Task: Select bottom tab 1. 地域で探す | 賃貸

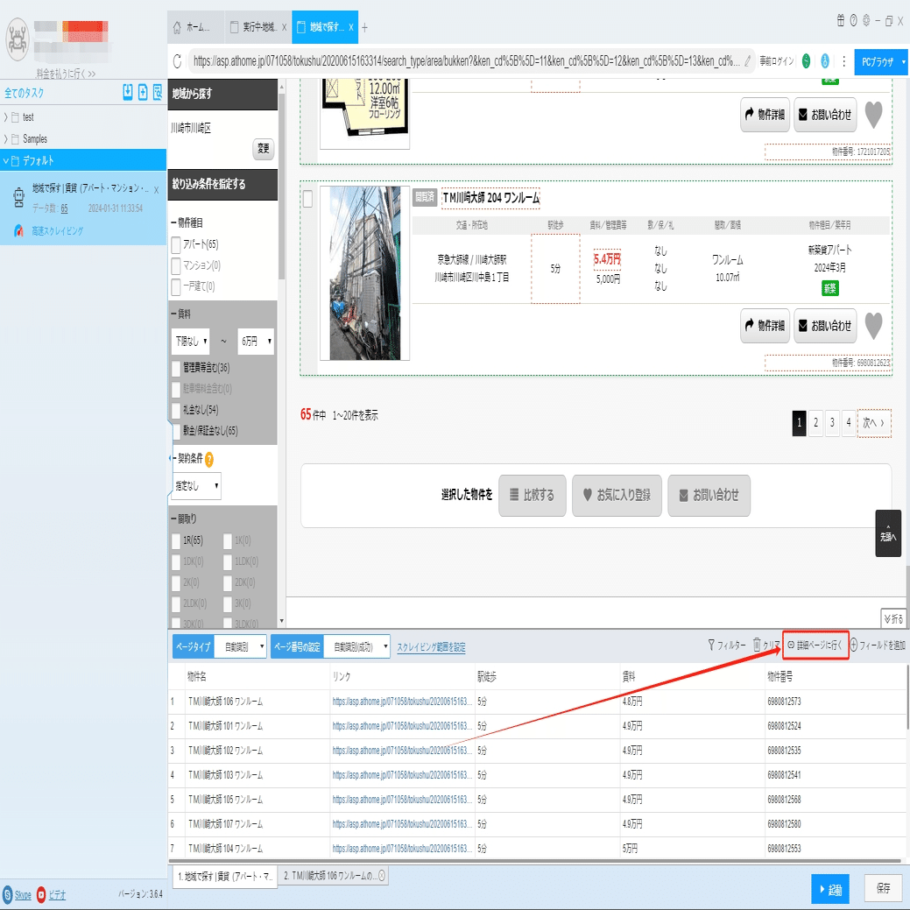Action: 225,877
